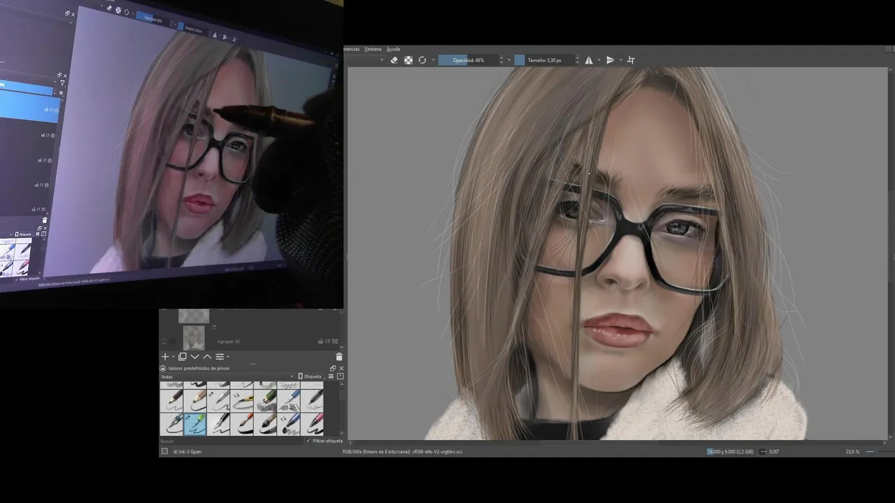Click image dimensions 16.000 x 9.000 label
Screen dimensions: 895x503
pyautogui.click(x=730, y=451)
